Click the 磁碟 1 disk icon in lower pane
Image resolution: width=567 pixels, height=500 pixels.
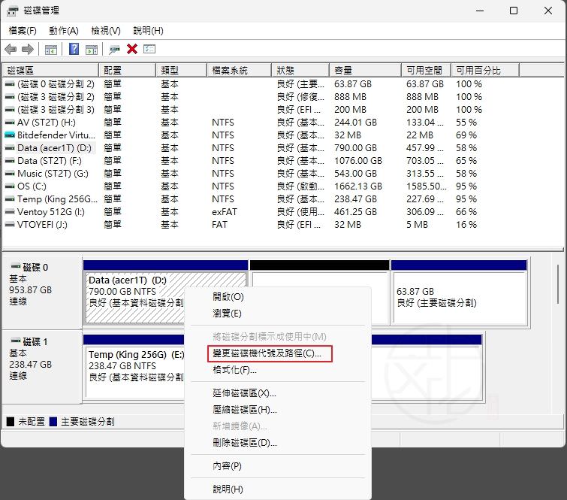click(x=16, y=341)
